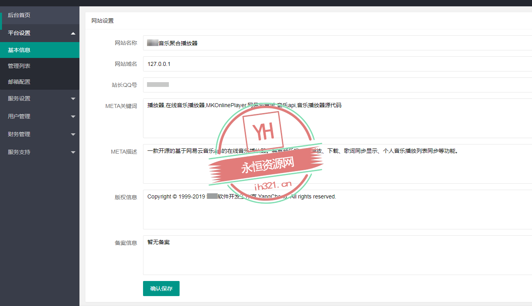
Task: Open the 邮箱配置 submenu item
Action: [x=19, y=82]
